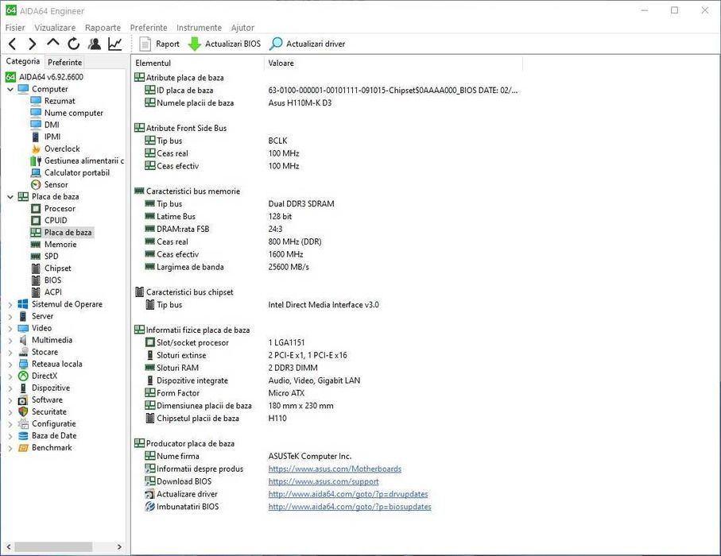Expand the Server tree node
The height and width of the screenshot is (556, 721).
point(10,316)
